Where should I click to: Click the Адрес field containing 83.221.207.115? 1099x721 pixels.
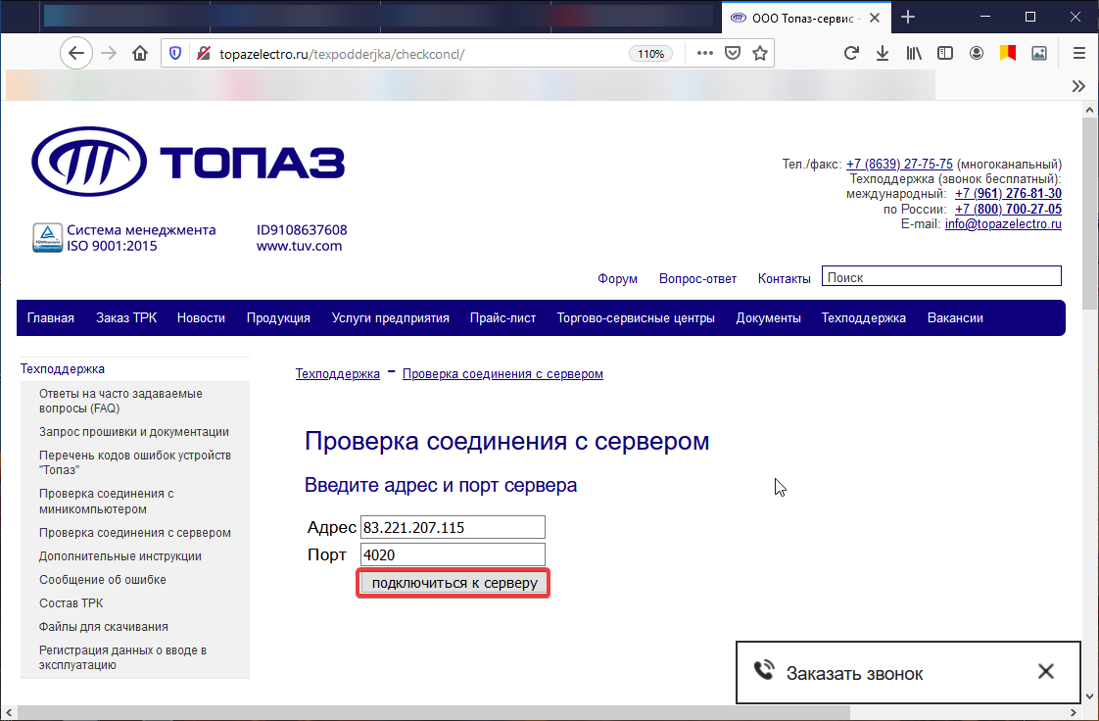(453, 527)
